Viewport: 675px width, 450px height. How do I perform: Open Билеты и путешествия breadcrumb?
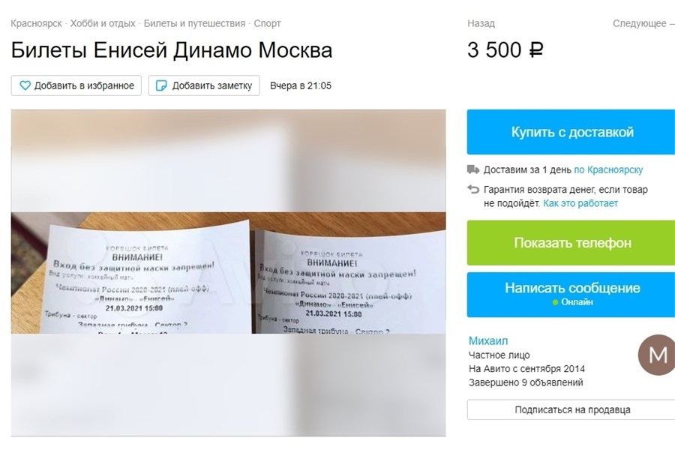(x=194, y=24)
